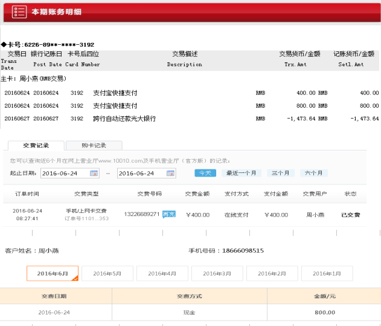Open the start date calendar picker

click(x=94, y=174)
